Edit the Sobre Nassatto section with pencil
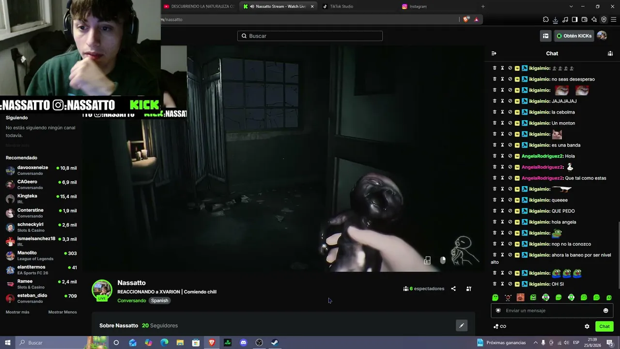This screenshot has height=349, width=620. [x=462, y=326]
